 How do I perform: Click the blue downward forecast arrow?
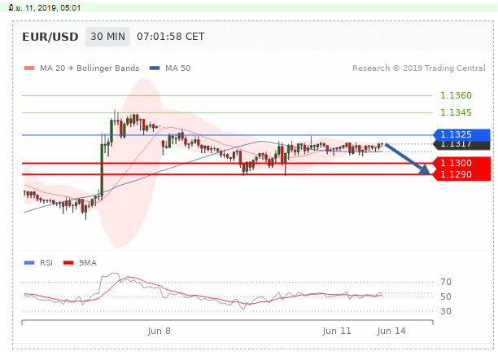coord(406,158)
